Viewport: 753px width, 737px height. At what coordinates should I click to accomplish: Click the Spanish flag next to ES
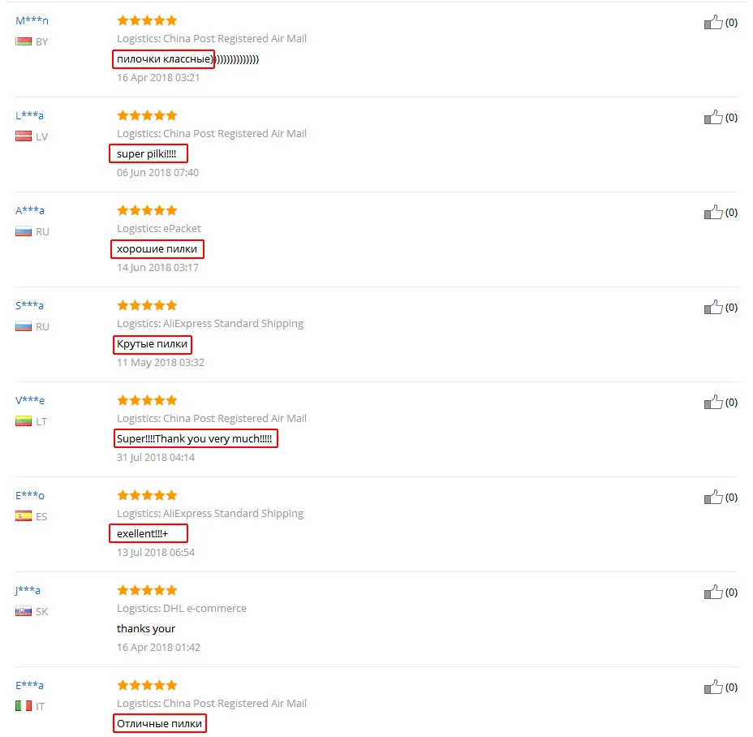pos(24,516)
